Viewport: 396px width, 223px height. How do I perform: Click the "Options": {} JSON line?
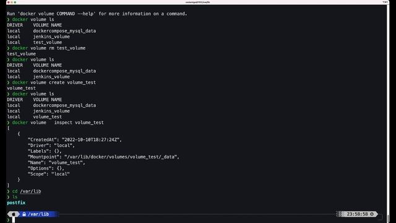pyautogui.click(x=46, y=168)
